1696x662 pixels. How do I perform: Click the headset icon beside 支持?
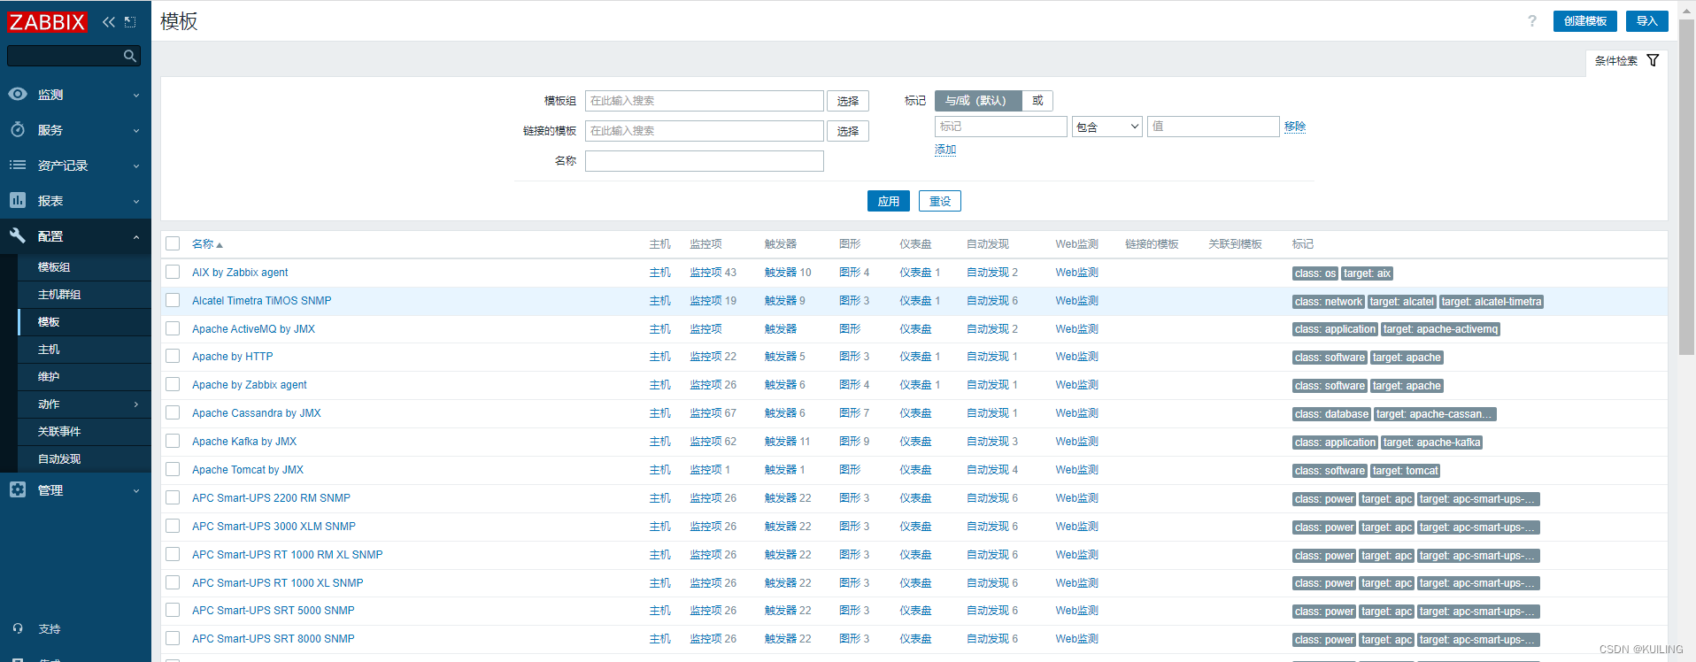click(18, 628)
